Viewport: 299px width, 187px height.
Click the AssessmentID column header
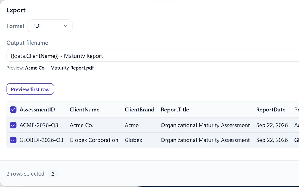(37, 110)
